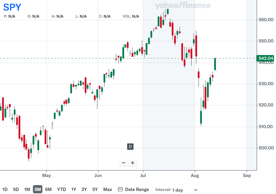Click the 'Sep' label on time axis
This screenshot has width=276, height=194.
247,175
